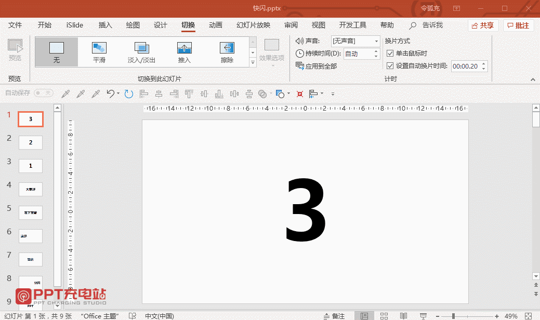Click the zoom slider handle
This screenshot has height=320, width=540.
point(453,316)
